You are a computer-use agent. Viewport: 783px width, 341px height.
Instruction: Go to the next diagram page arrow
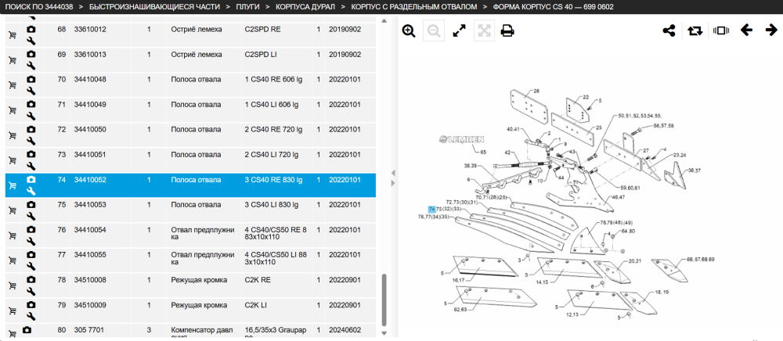click(x=771, y=31)
